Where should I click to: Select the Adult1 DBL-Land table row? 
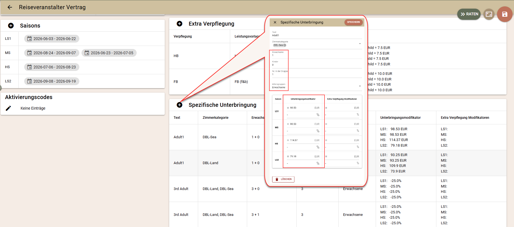click(338, 163)
